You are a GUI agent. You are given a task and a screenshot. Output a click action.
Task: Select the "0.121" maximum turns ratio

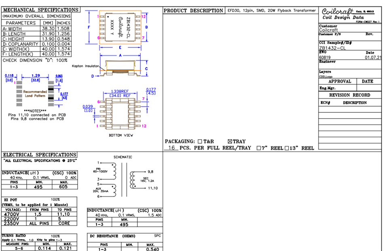(x=65, y=248)
